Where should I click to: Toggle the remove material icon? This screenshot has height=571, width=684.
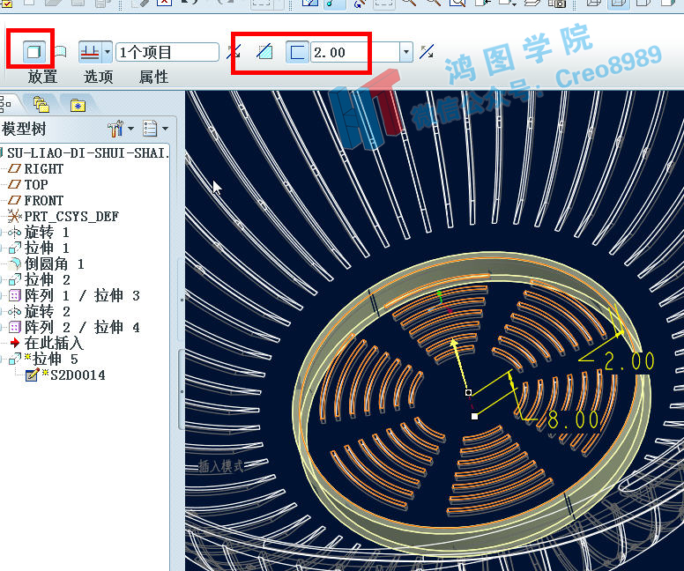pos(264,52)
